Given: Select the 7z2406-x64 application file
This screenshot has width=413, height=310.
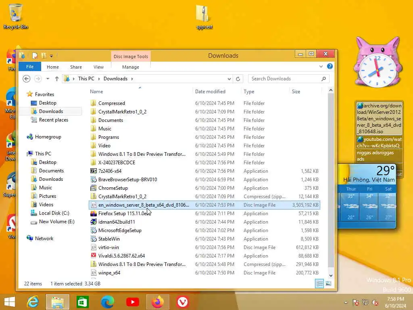Looking at the screenshot, I should point(204,171).
